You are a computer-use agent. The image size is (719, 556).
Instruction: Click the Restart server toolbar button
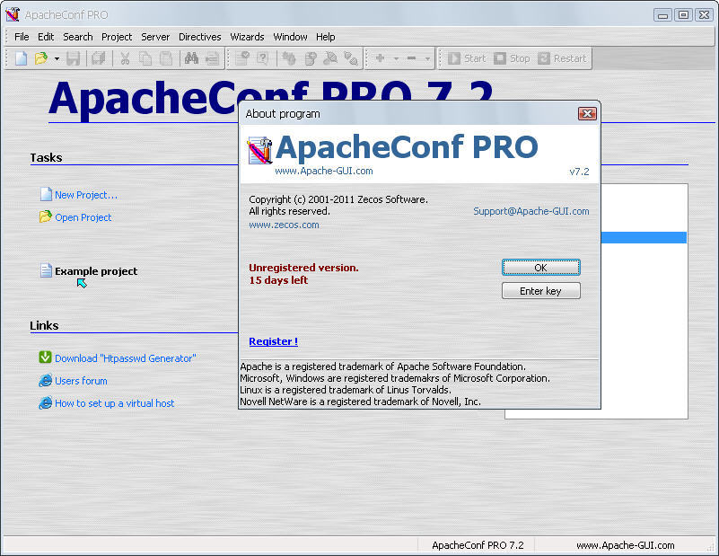562,58
